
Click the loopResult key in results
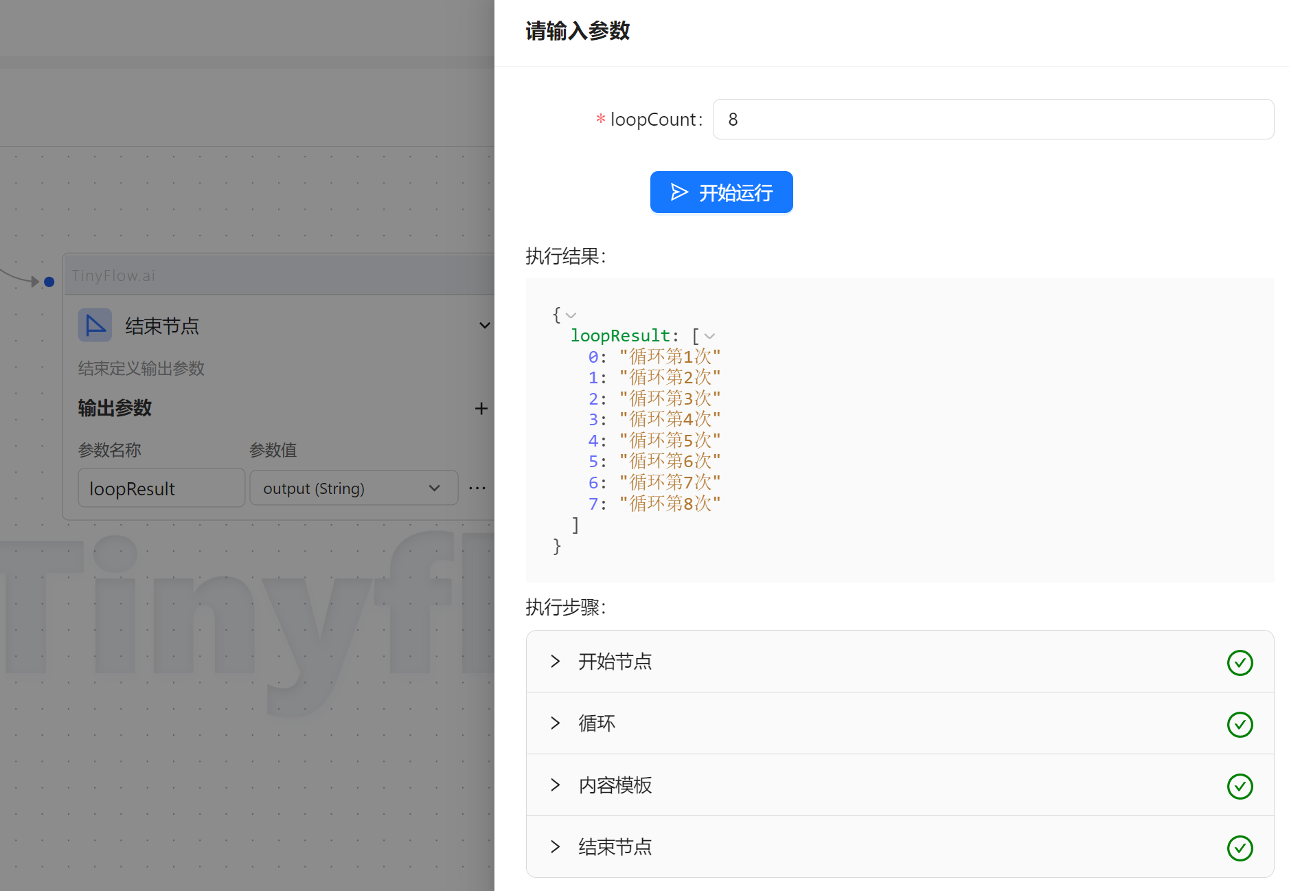point(619,336)
